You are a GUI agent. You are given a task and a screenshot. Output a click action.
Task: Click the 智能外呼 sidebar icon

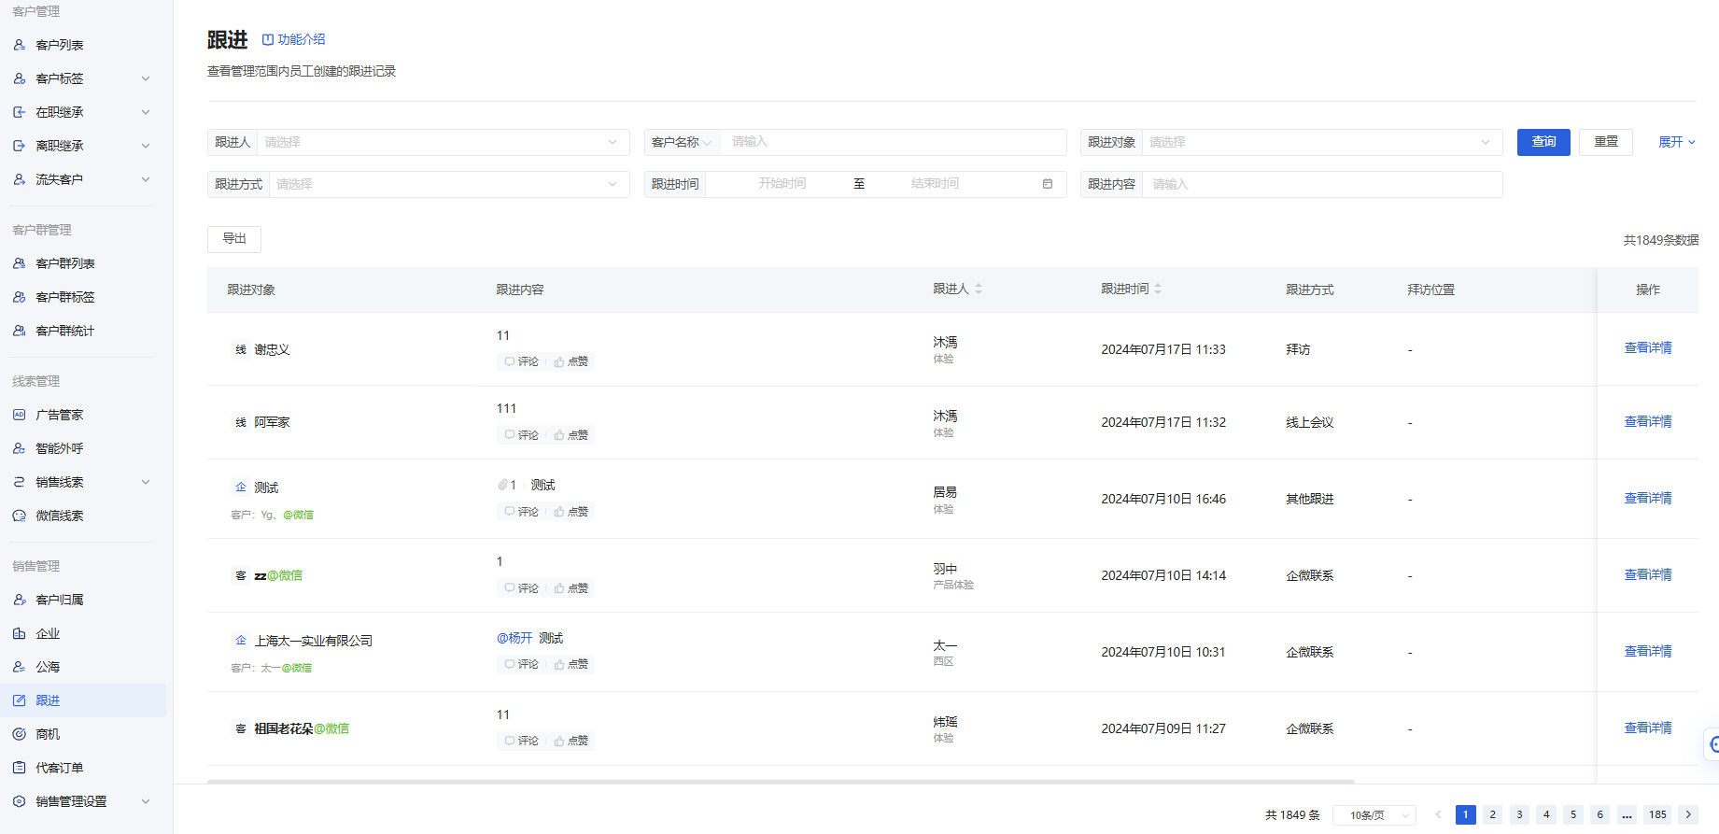click(19, 448)
